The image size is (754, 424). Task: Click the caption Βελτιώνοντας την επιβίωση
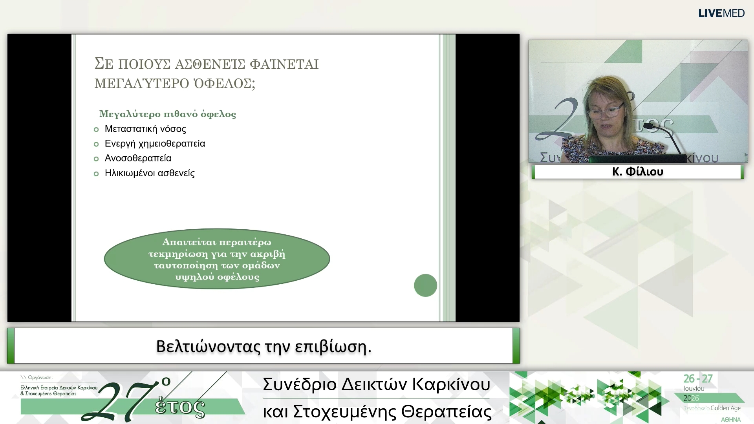(x=264, y=346)
